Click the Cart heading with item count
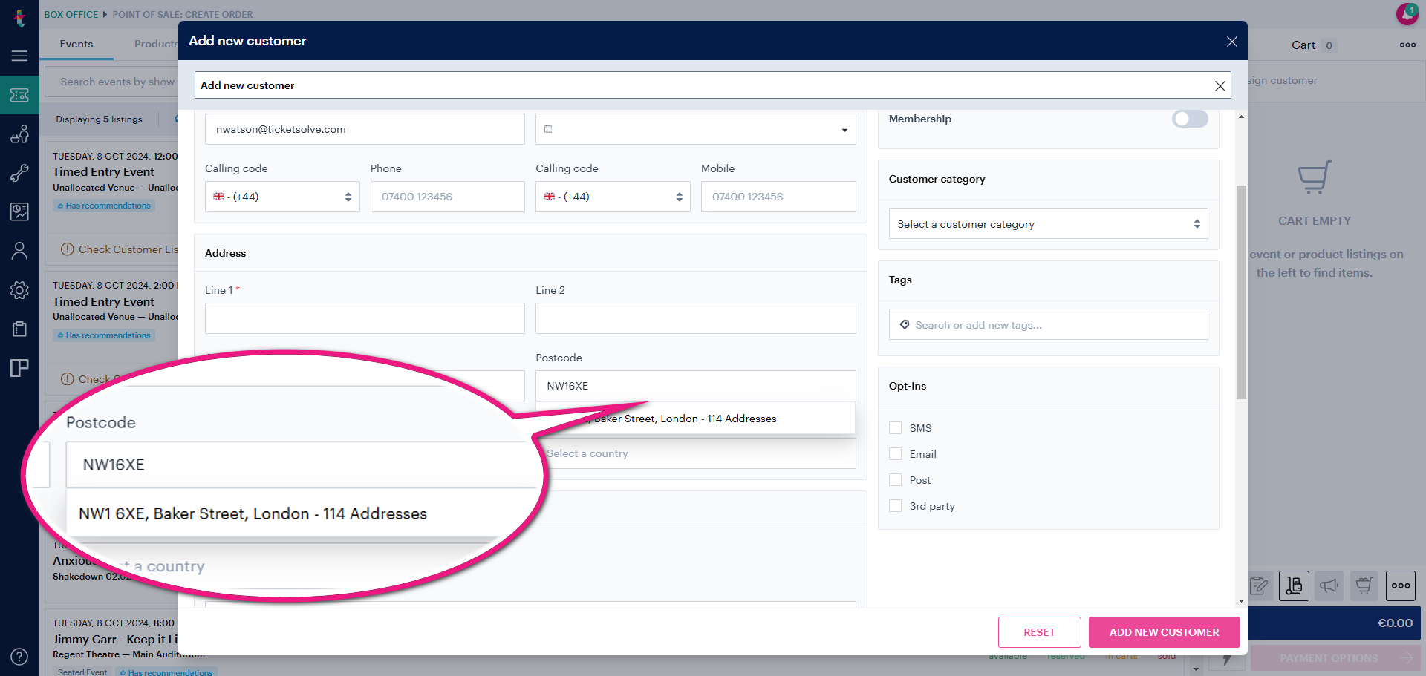This screenshot has height=676, width=1426. [1313, 45]
